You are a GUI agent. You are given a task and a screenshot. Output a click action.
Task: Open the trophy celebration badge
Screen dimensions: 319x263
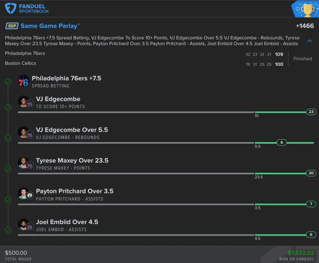306,9
